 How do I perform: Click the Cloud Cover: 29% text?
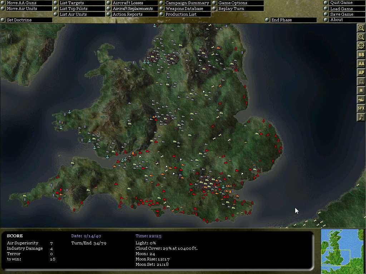coord(167,248)
